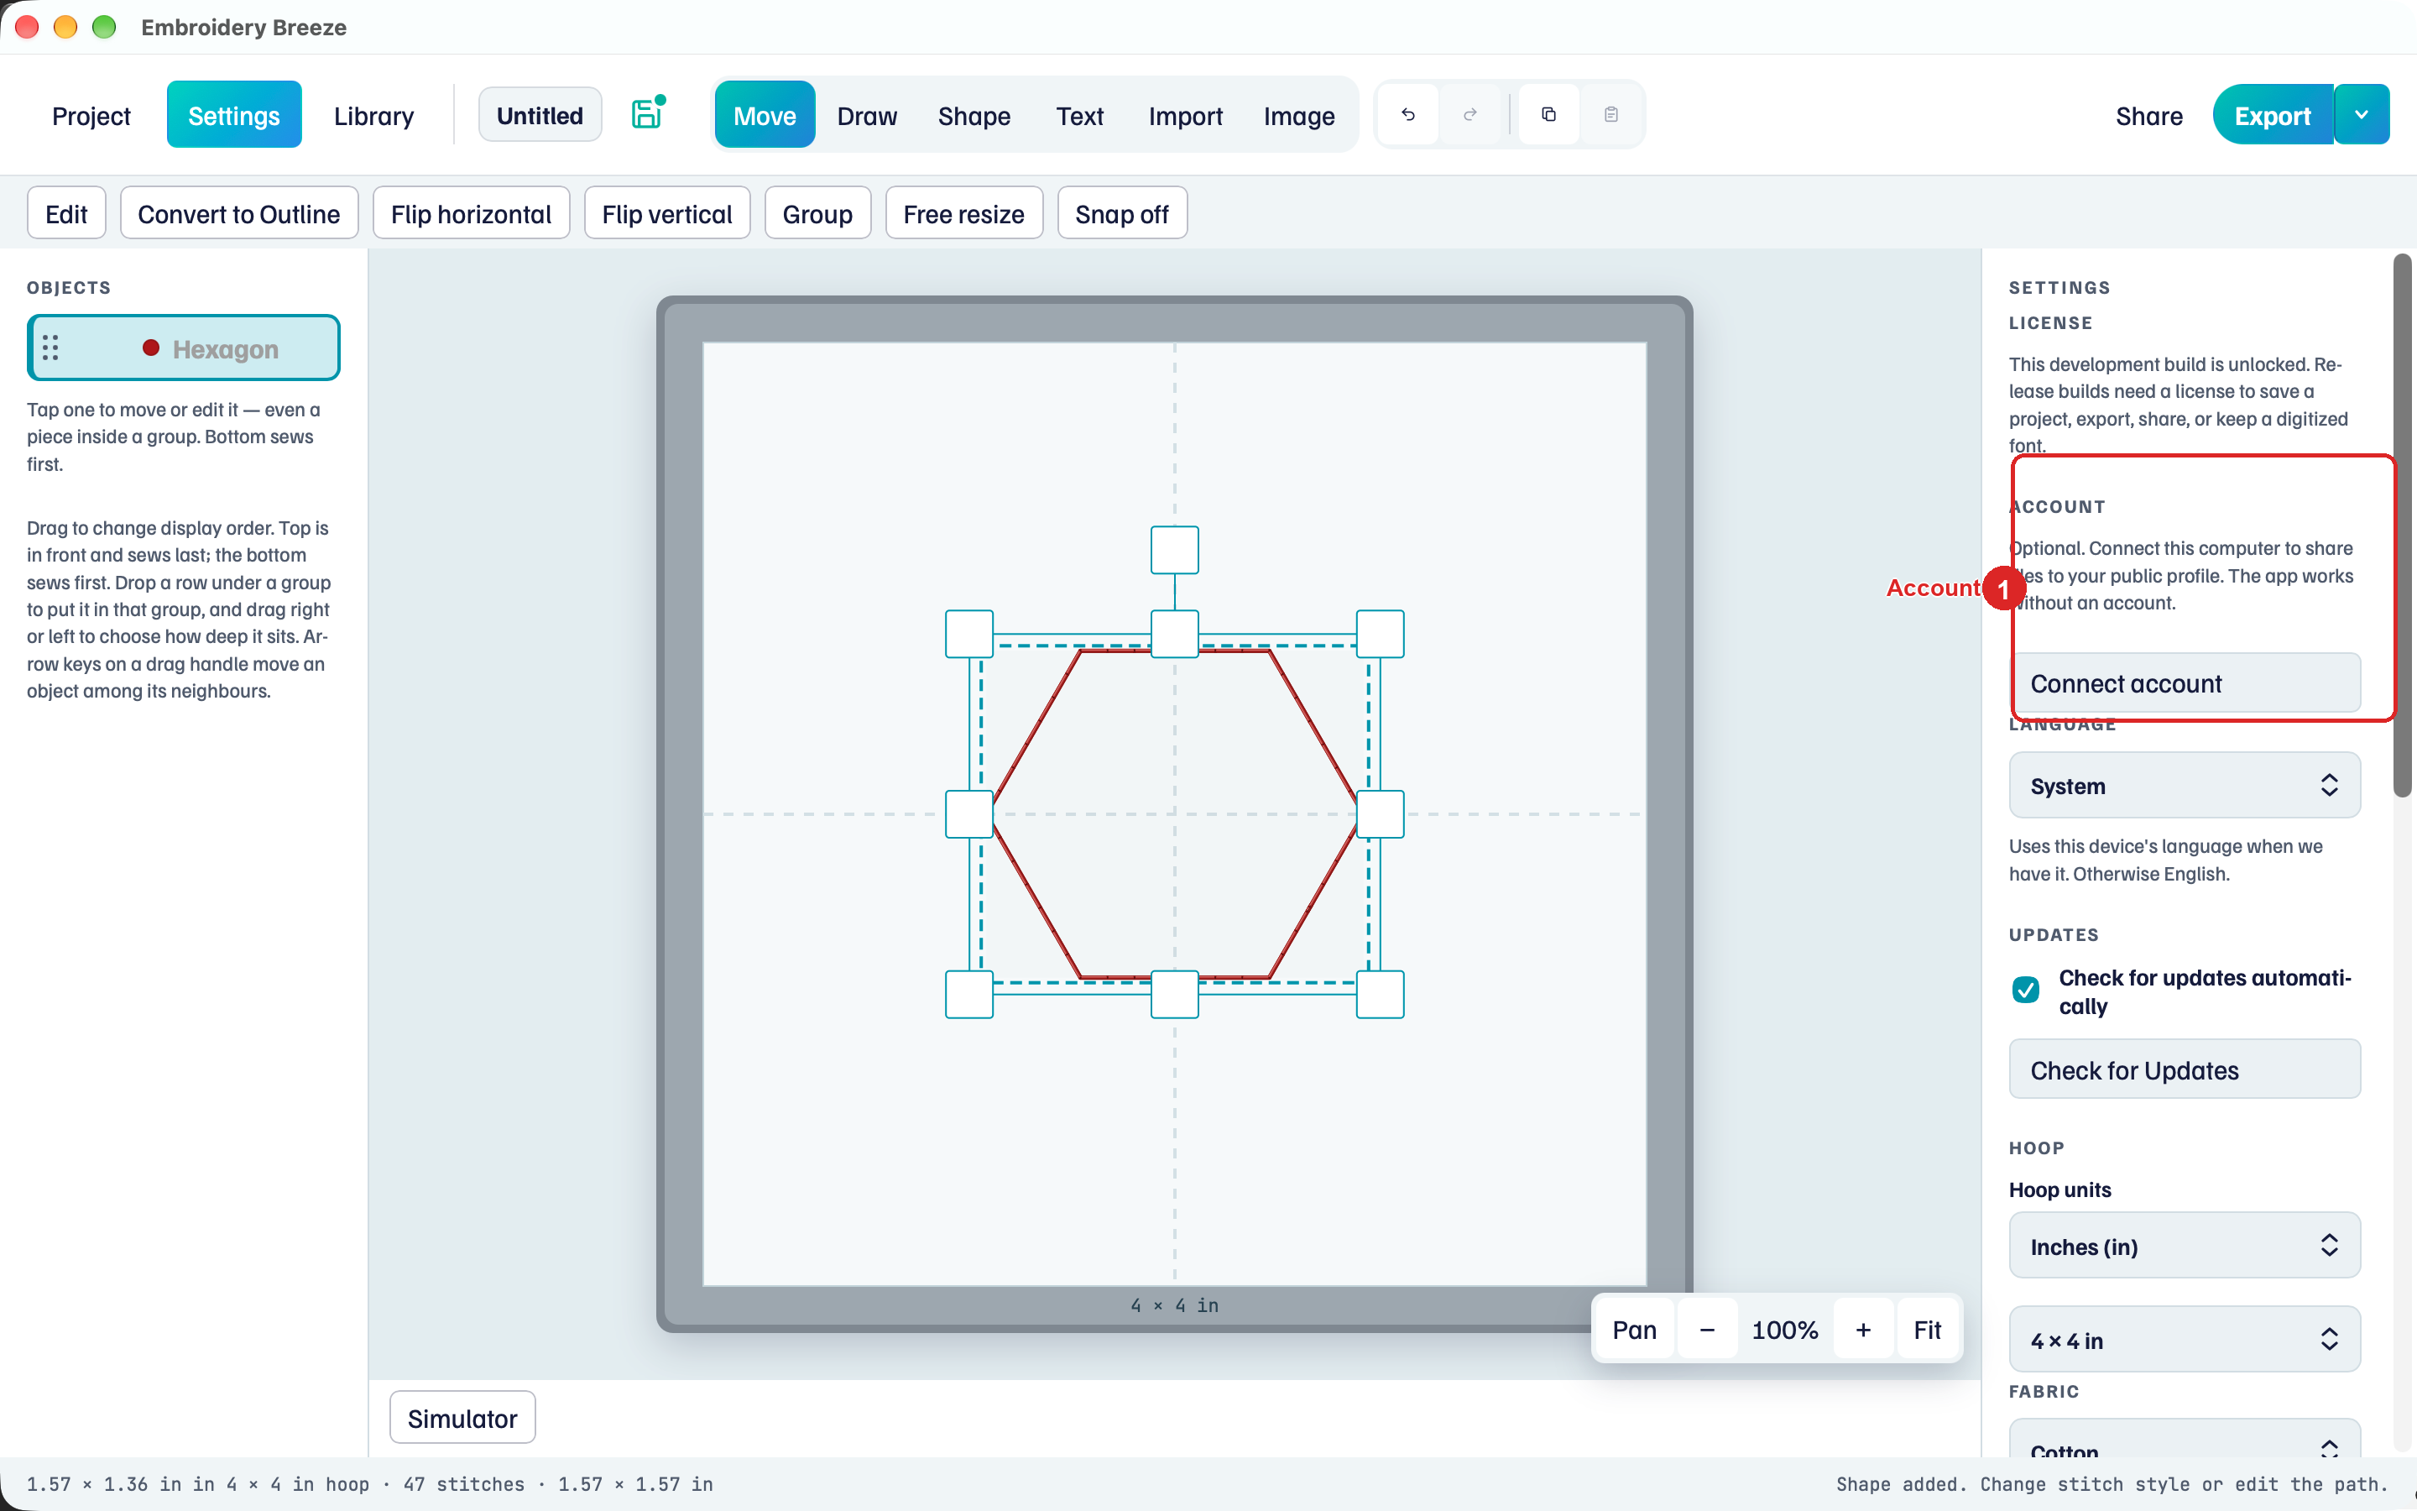This screenshot has height=1511, width=2417.
Task: Click the Fit zoom button
Action: (1927, 1329)
